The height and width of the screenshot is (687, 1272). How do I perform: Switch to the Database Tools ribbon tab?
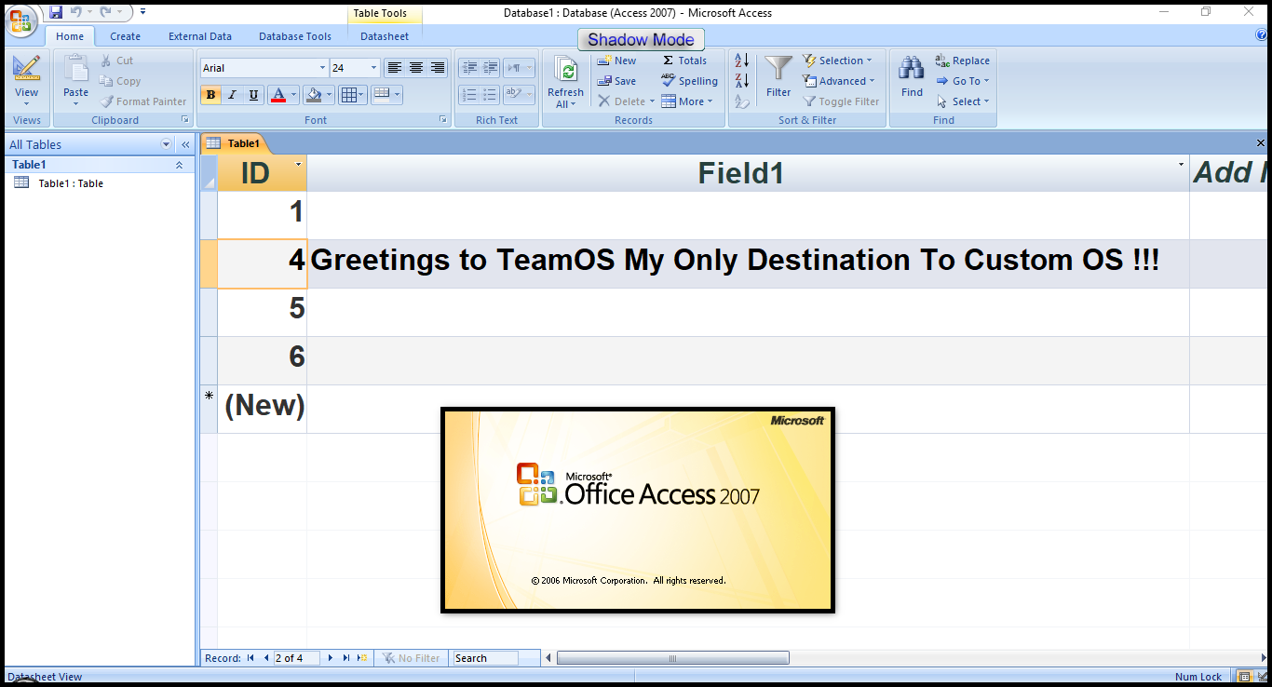coord(295,36)
